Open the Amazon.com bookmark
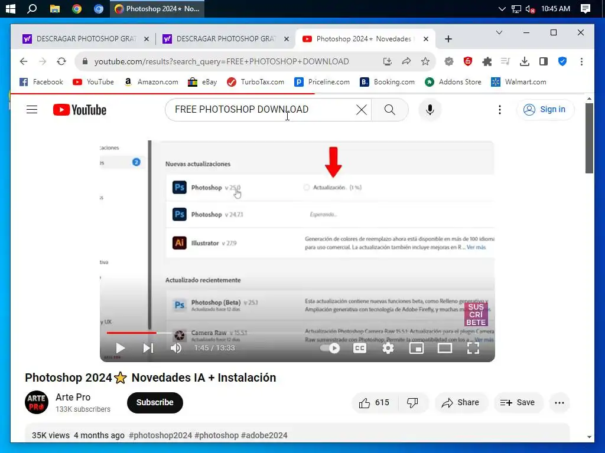 click(151, 81)
